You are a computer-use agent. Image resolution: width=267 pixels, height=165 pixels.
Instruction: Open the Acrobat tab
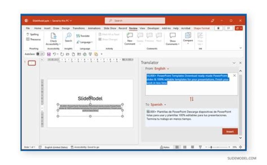pos(186,28)
